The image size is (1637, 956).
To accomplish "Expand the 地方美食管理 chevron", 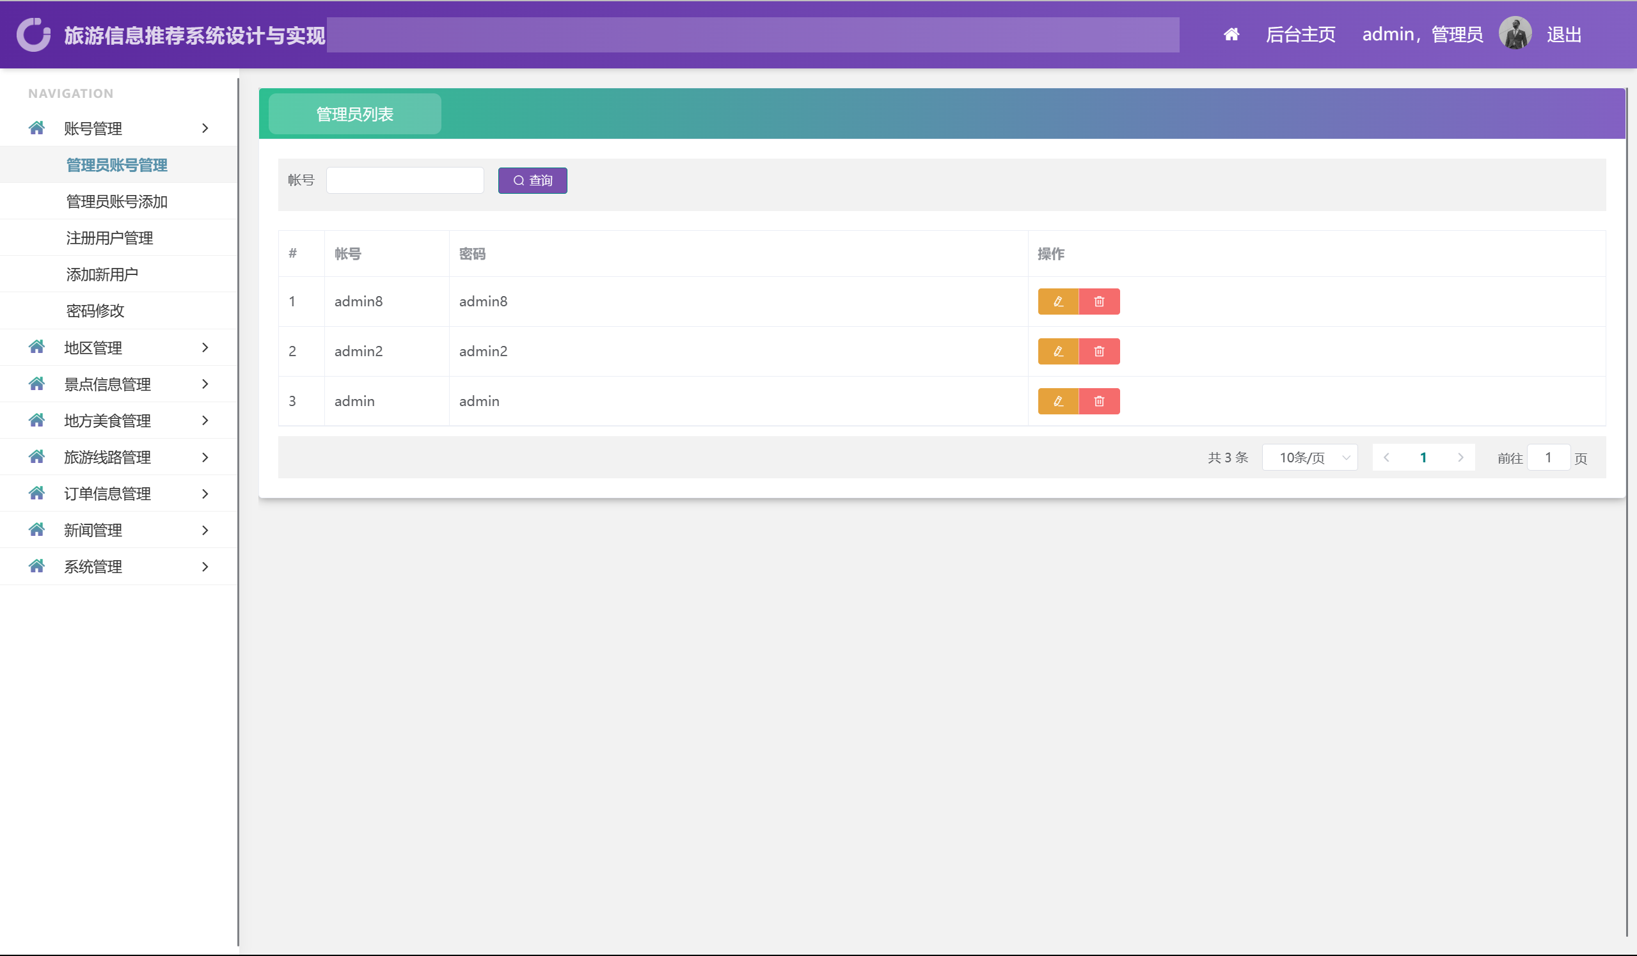I will click(205, 420).
